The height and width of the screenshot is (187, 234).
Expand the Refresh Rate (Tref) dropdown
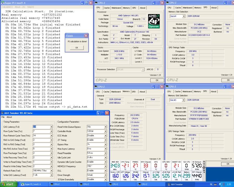pyautogui.click(x=51, y=171)
